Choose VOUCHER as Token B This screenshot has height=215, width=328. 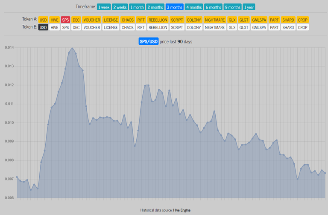pos(92,27)
